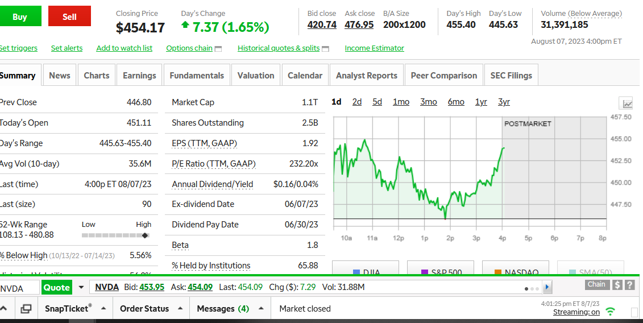Click the pop-out window icon in bottom bar

(26, 309)
